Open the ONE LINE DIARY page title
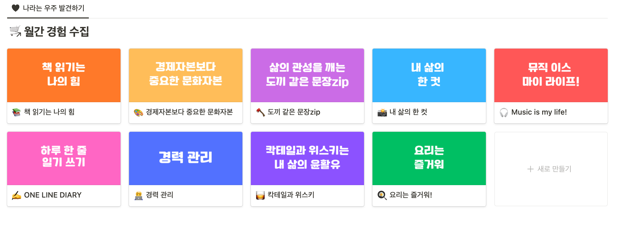Image resolution: width=617 pixels, height=225 pixels. tap(53, 195)
